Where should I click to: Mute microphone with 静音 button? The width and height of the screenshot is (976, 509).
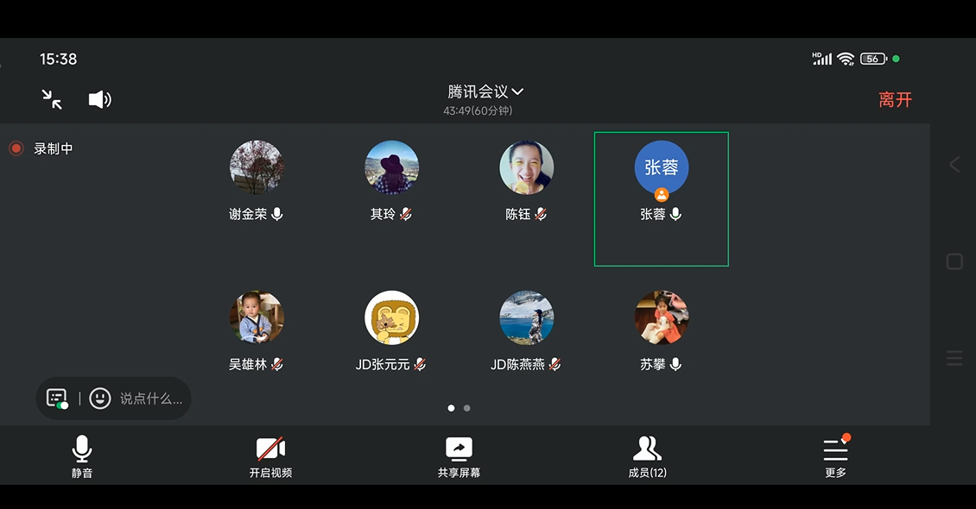82,456
